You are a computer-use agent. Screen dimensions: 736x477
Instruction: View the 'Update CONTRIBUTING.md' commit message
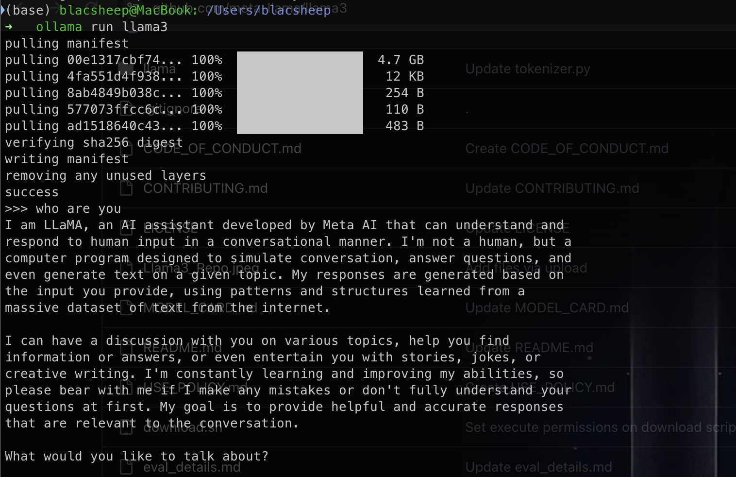pos(552,188)
